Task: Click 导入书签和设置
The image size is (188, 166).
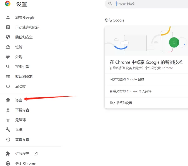Action: (x=147, y=103)
